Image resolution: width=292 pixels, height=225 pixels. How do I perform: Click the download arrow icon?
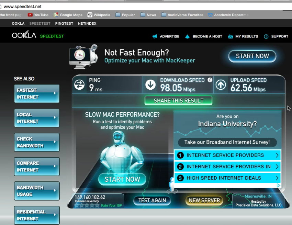(x=150, y=85)
